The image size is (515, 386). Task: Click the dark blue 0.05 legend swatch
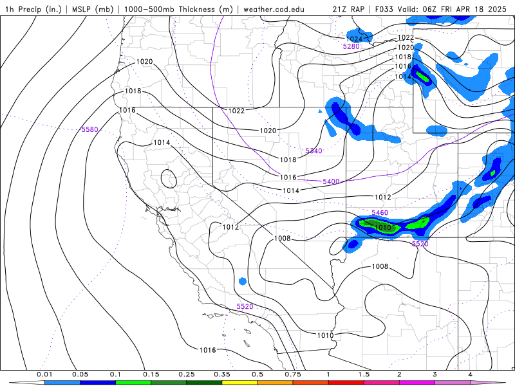98,383
